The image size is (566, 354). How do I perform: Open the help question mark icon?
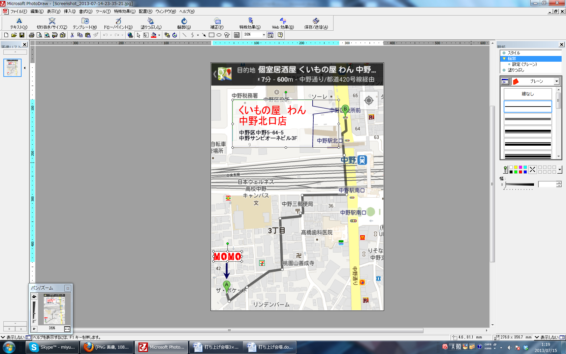click(x=280, y=35)
